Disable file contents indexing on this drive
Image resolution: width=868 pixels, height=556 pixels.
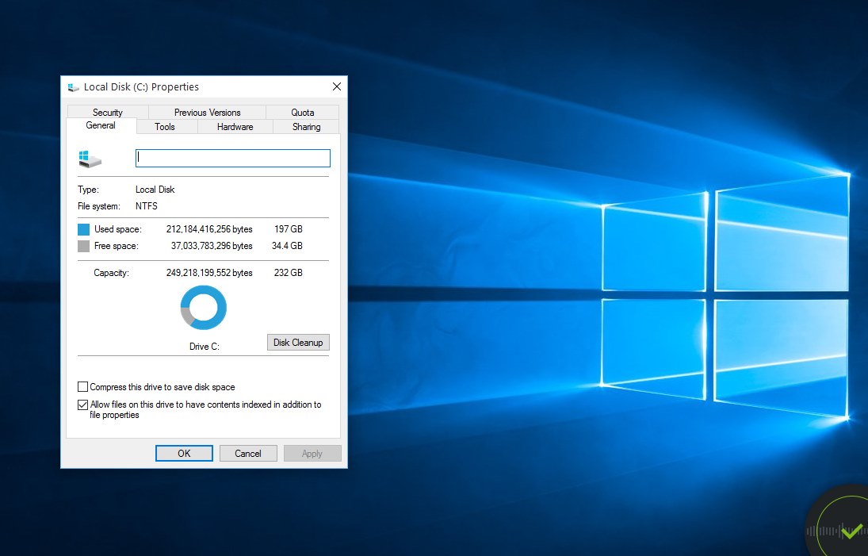(x=82, y=405)
